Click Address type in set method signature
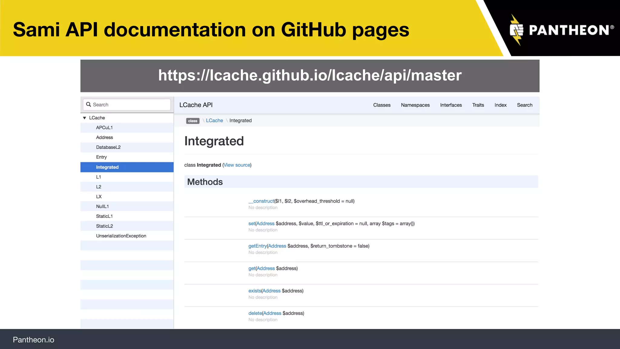The height and width of the screenshot is (349, 620). 265,224
